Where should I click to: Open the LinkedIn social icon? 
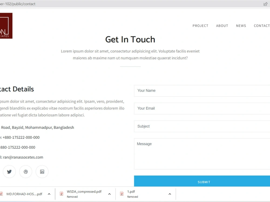coord(42,172)
